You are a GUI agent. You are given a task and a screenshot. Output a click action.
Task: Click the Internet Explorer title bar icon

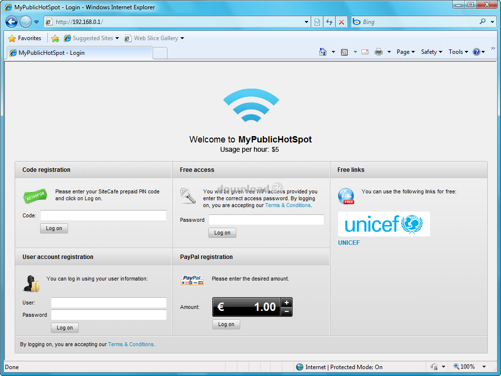[8, 7]
